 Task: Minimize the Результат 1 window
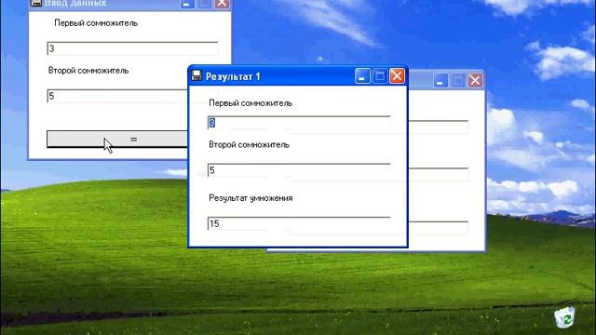pyautogui.click(x=362, y=76)
